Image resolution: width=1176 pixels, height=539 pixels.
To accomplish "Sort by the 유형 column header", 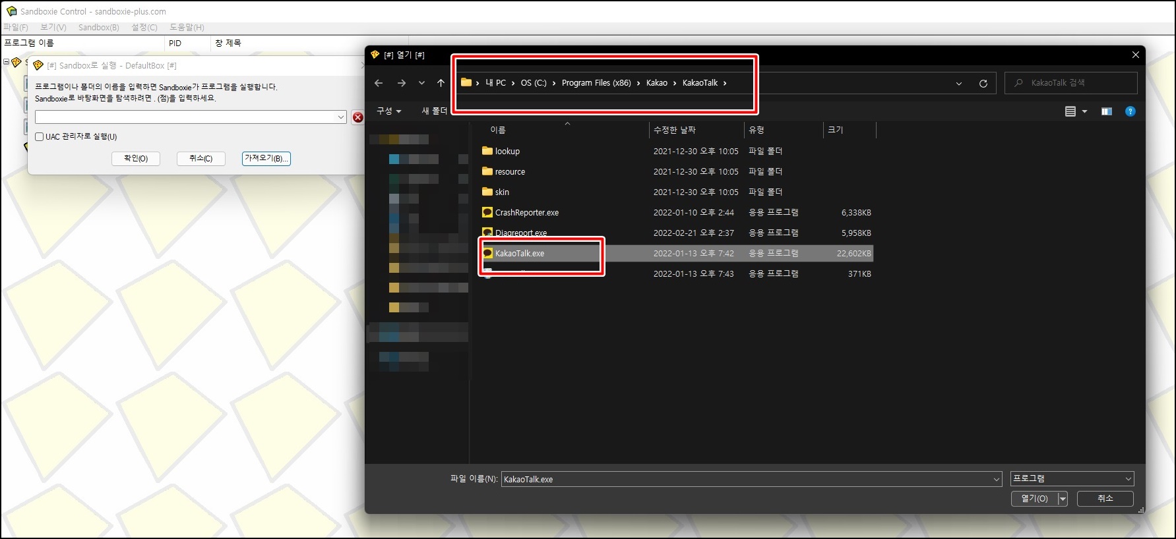I will (757, 130).
